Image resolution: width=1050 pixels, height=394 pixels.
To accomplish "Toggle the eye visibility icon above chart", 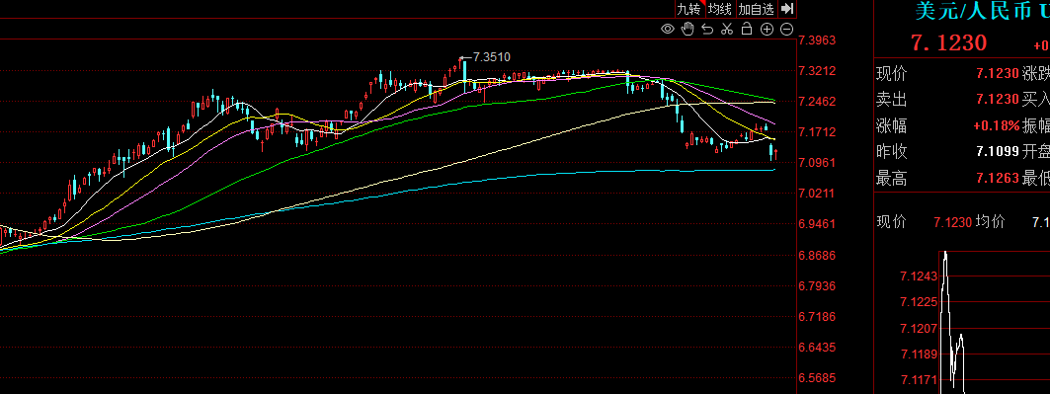I will (x=667, y=29).
